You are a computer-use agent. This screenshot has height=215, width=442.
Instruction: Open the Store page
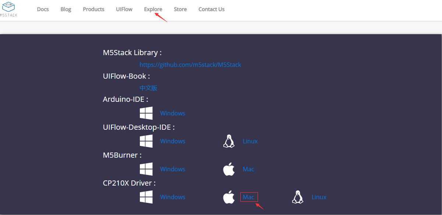click(180, 9)
